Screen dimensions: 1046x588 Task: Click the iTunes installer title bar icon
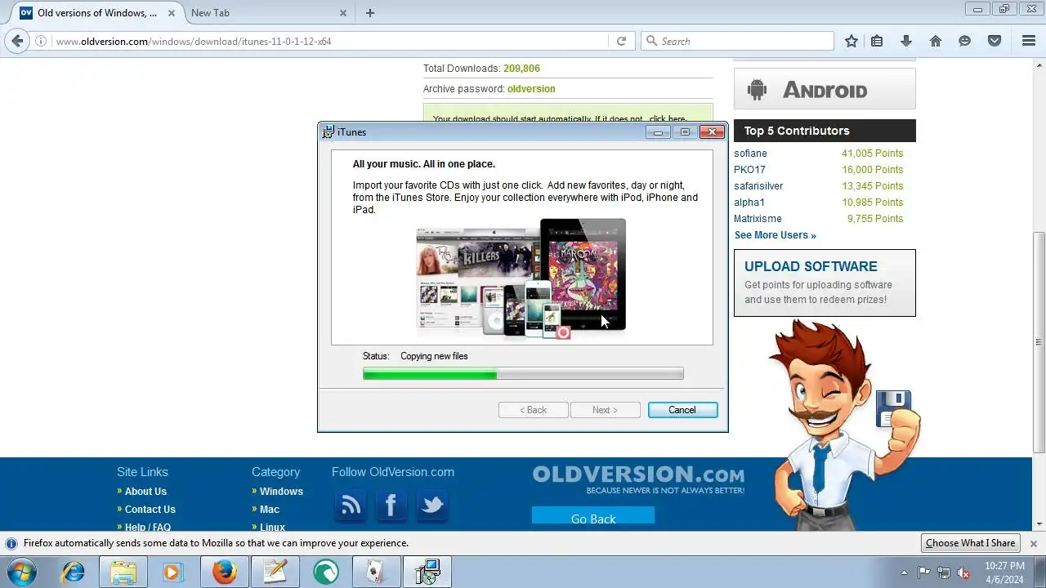coord(329,132)
